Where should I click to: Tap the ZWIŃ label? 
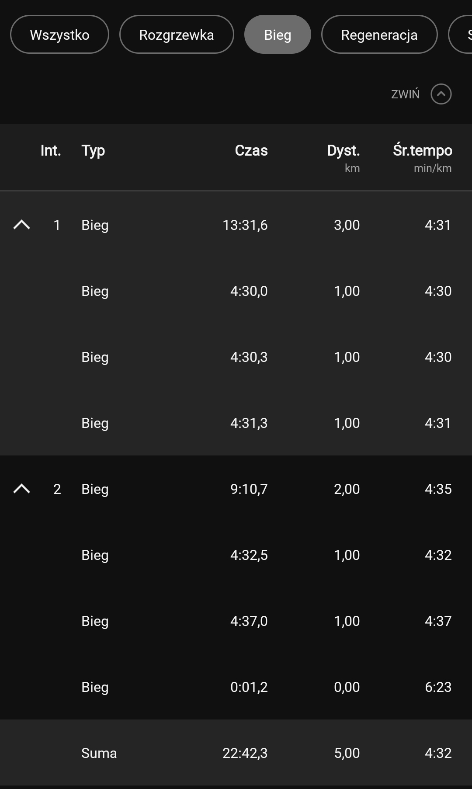[405, 94]
